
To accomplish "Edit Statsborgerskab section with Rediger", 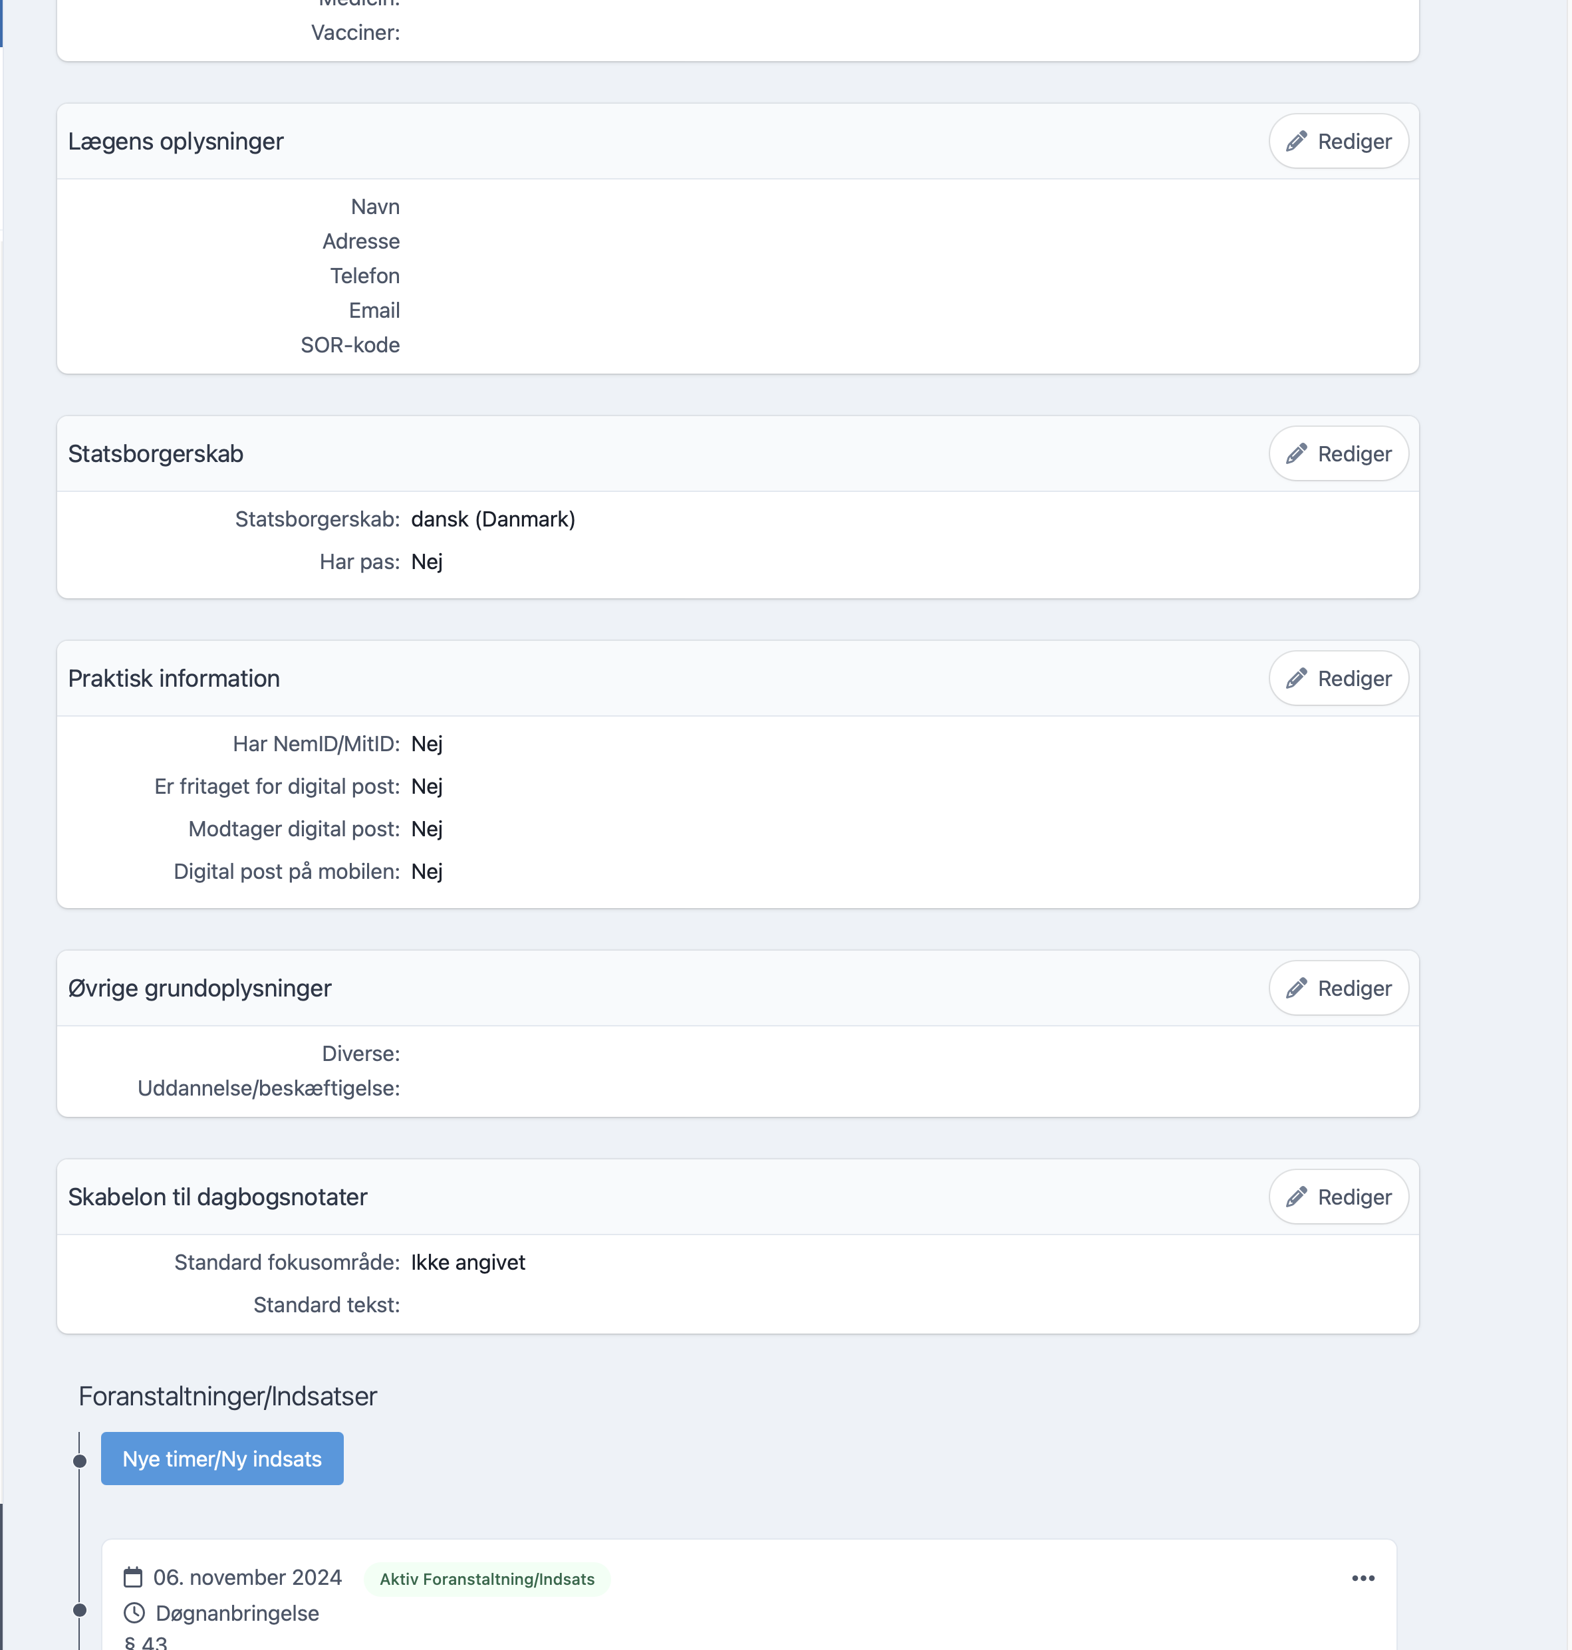I will (1338, 454).
